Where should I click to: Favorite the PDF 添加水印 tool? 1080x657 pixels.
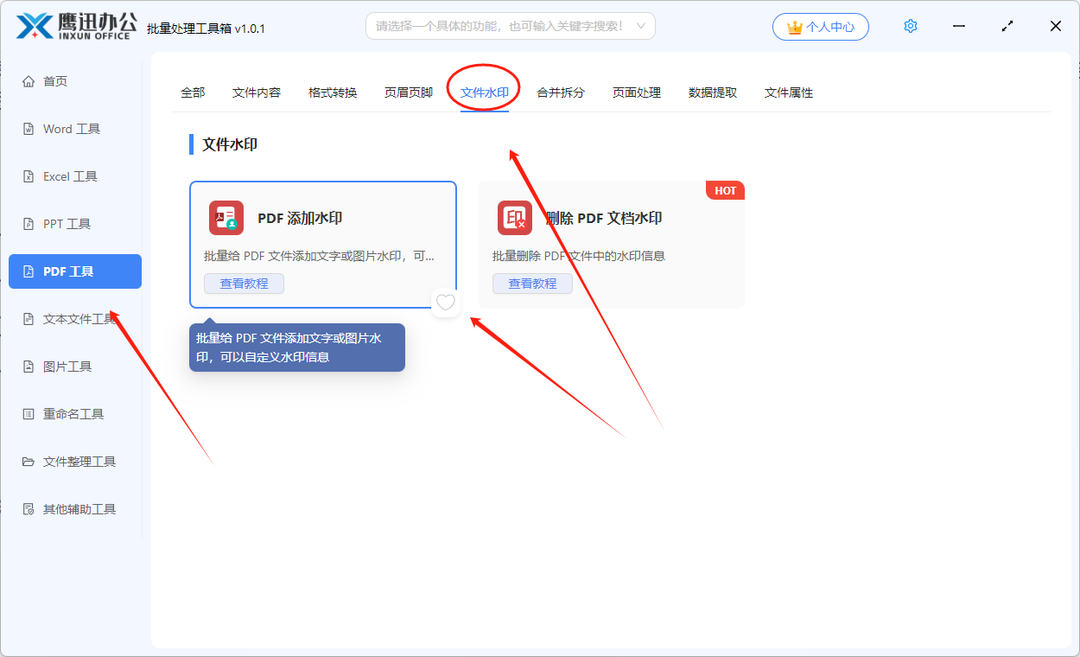click(x=445, y=303)
